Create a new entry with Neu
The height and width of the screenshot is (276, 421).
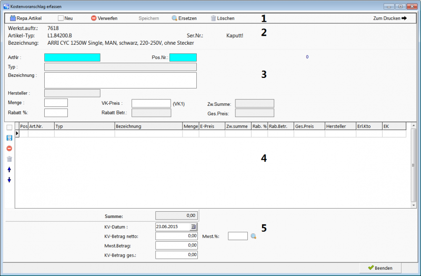65,18
